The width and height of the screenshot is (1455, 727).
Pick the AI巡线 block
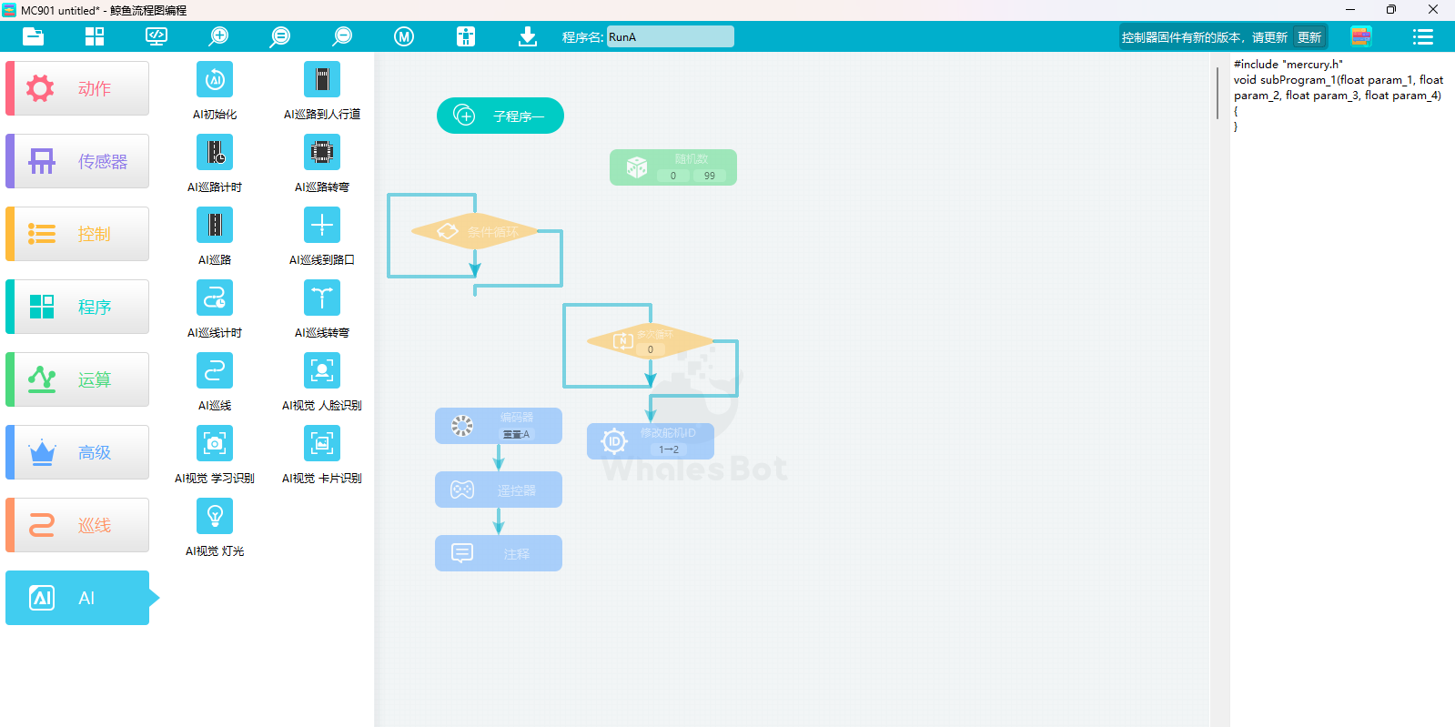[x=215, y=370]
